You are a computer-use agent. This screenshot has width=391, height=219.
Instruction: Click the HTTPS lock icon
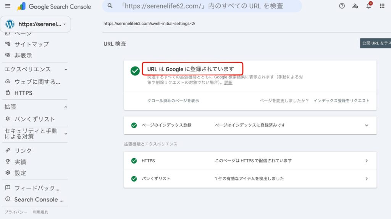[8, 92]
